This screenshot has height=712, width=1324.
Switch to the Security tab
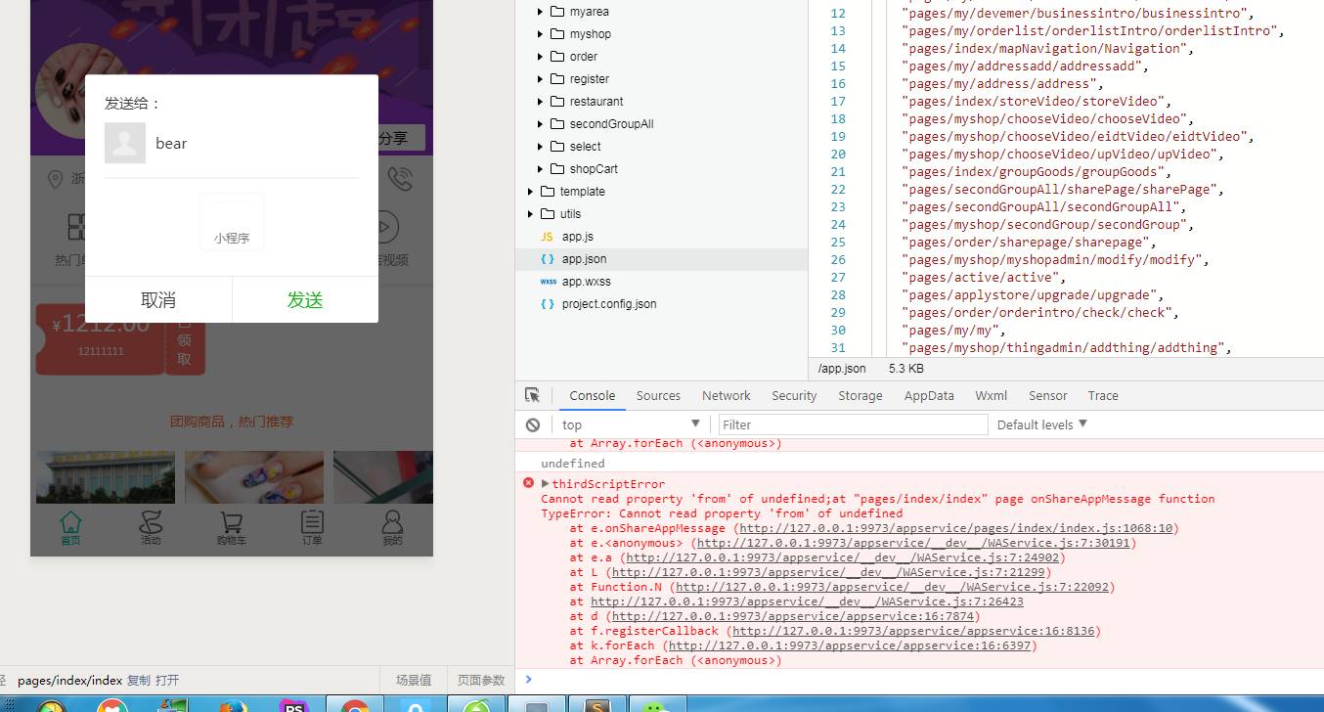(x=794, y=395)
